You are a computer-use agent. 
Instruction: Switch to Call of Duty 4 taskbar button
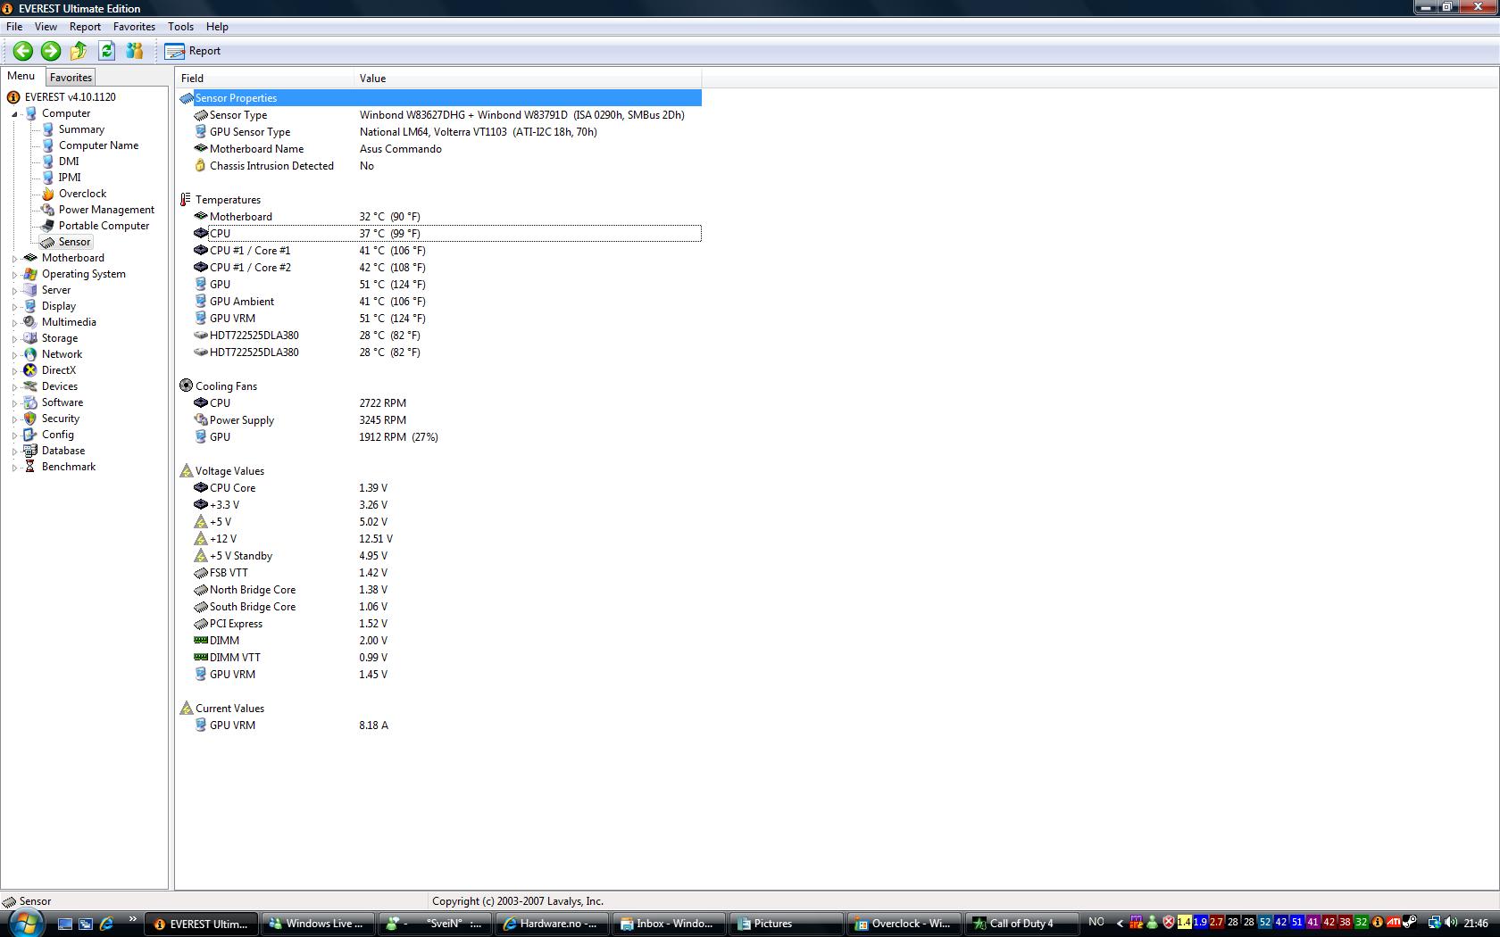[1021, 924]
